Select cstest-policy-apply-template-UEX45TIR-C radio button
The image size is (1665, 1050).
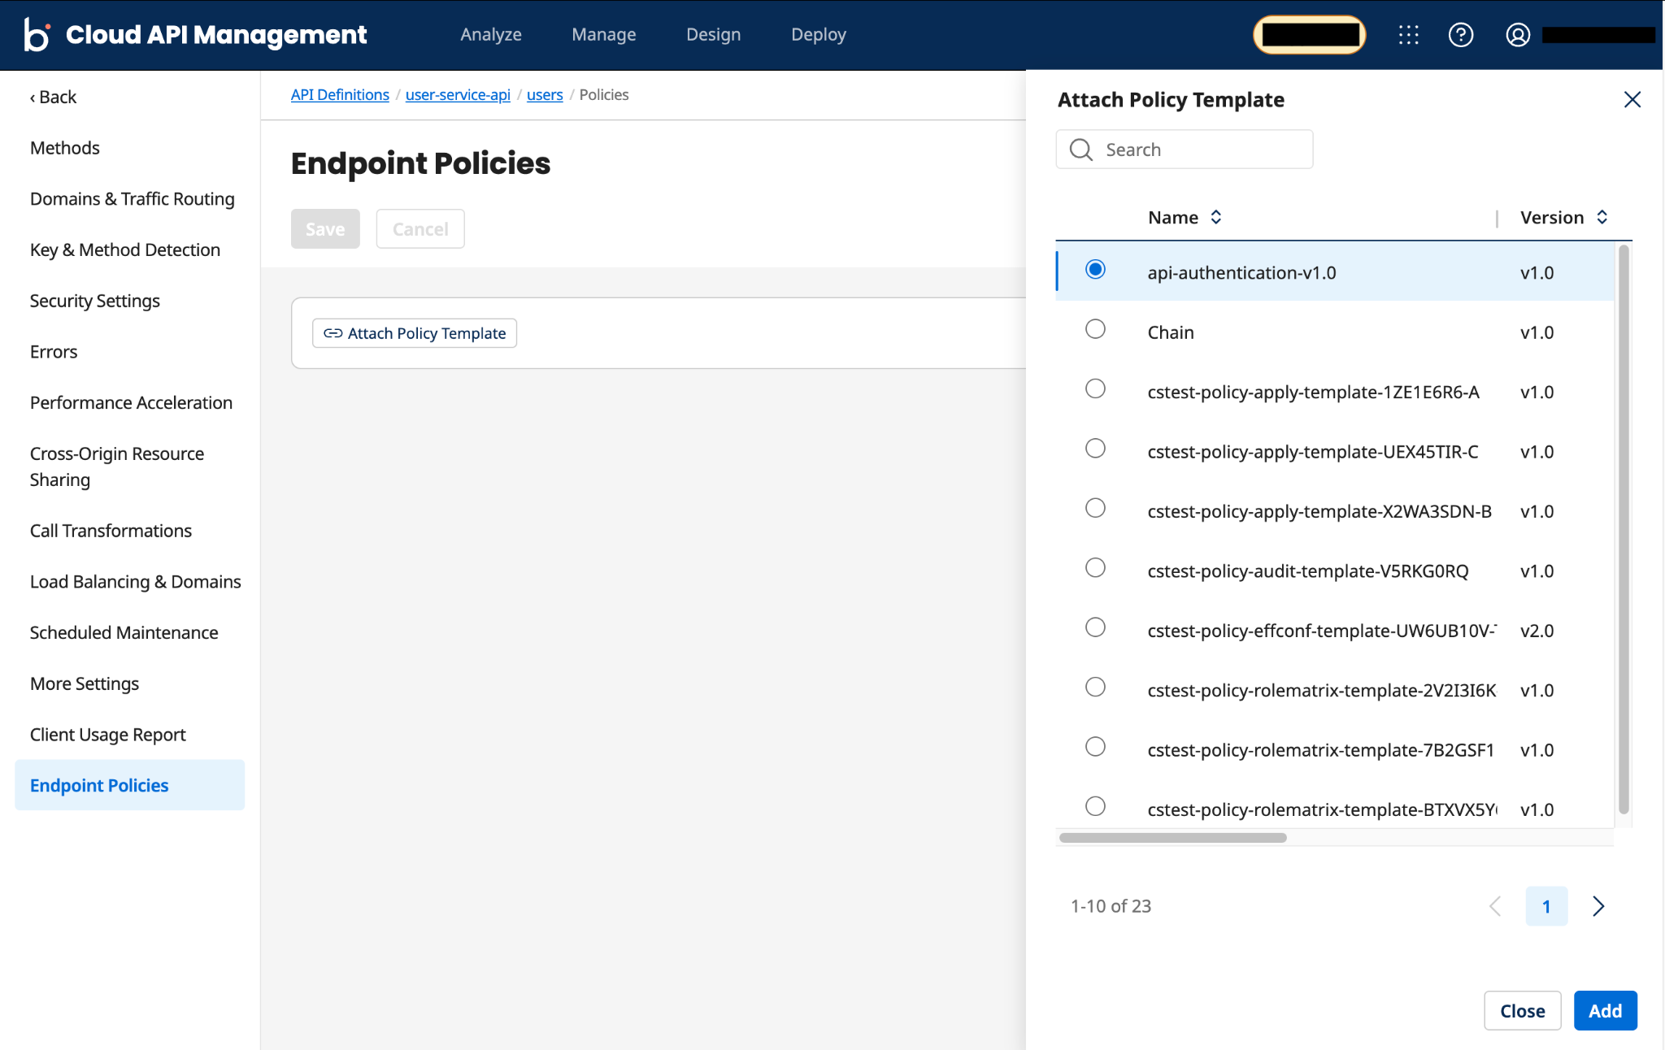tap(1095, 449)
